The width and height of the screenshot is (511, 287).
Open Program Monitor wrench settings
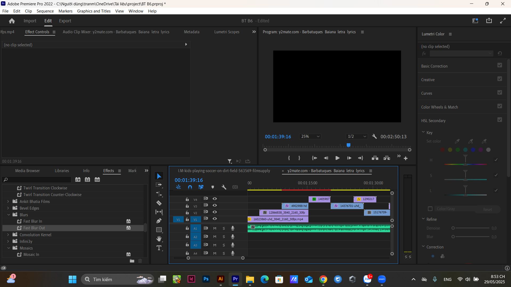374,136
